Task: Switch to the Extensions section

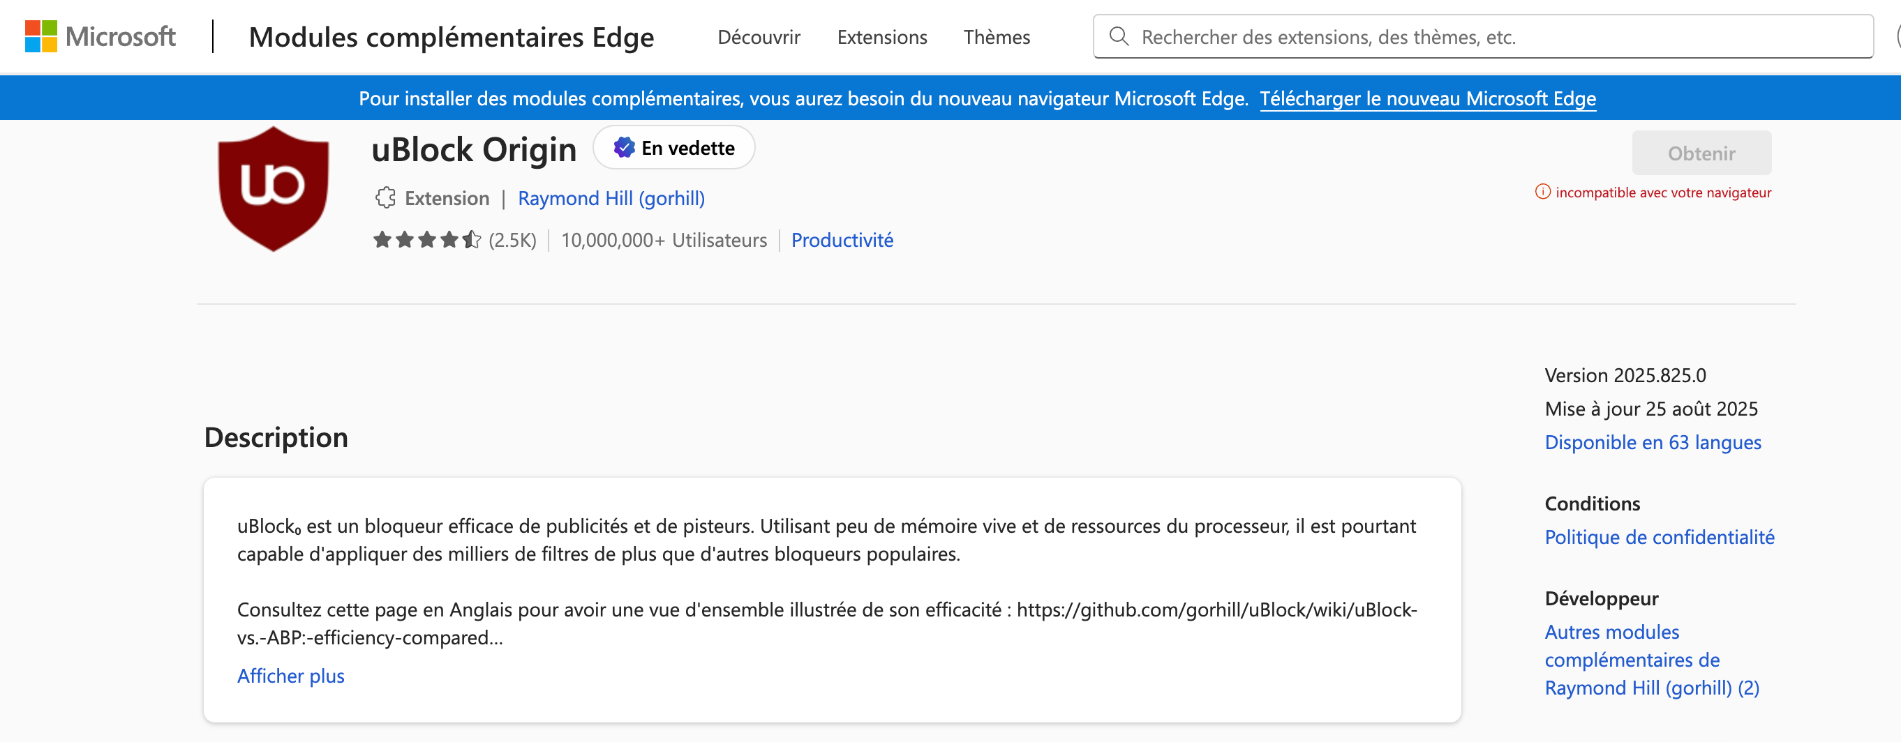Action: [882, 36]
